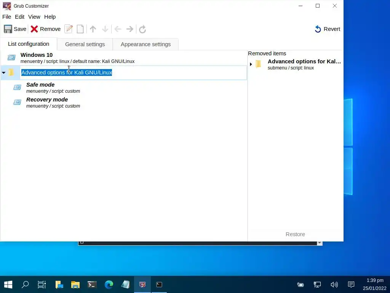Screen dimensions: 390x293
Task: Select the Safe mode entry
Action: click(x=124, y=88)
